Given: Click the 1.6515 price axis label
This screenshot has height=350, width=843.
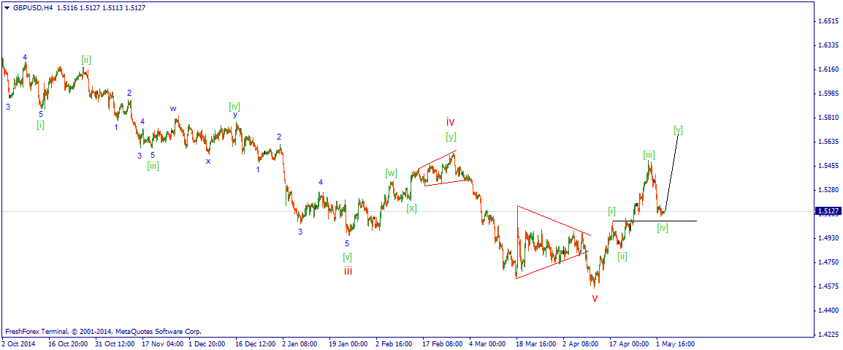Looking at the screenshot, I should coord(827,21).
